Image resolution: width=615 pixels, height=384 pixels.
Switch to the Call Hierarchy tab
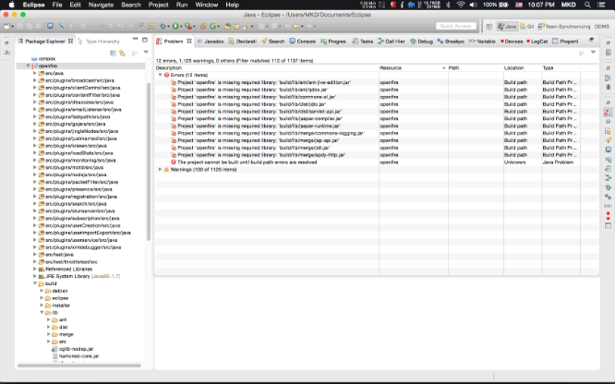pyautogui.click(x=391, y=42)
